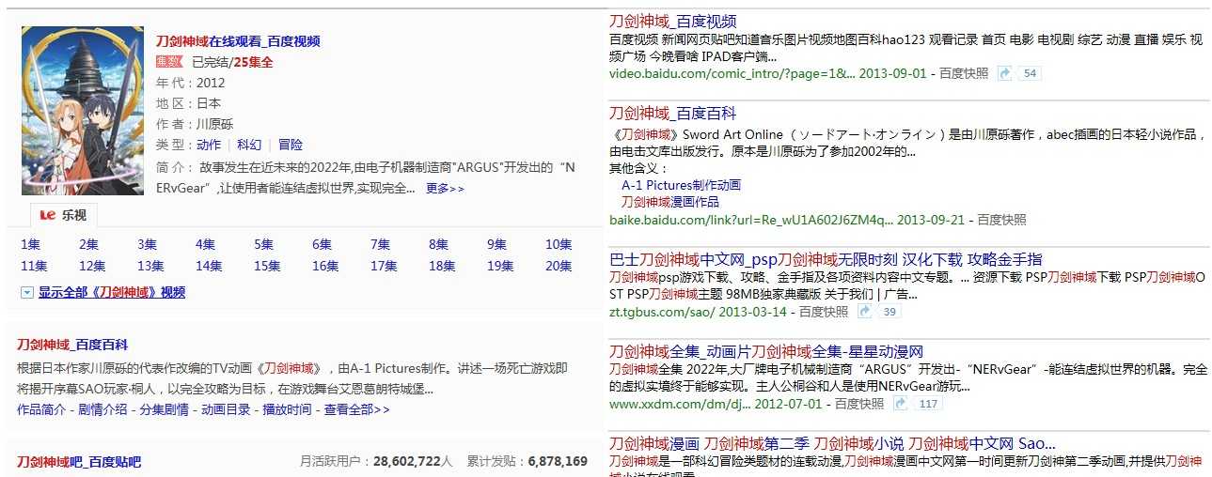Play episode 16集
This screenshot has width=1212, height=477.
point(325,266)
